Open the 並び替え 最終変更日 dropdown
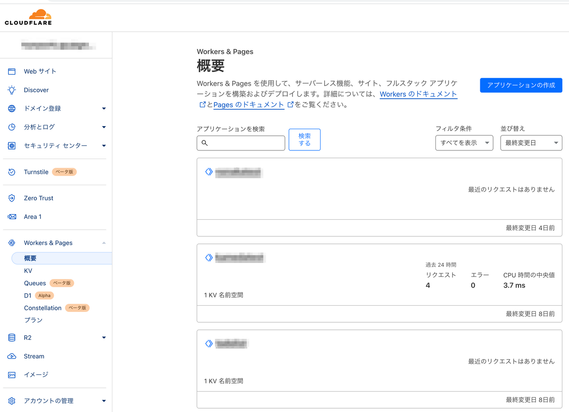This screenshot has width=569, height=412. coord(531,143)
